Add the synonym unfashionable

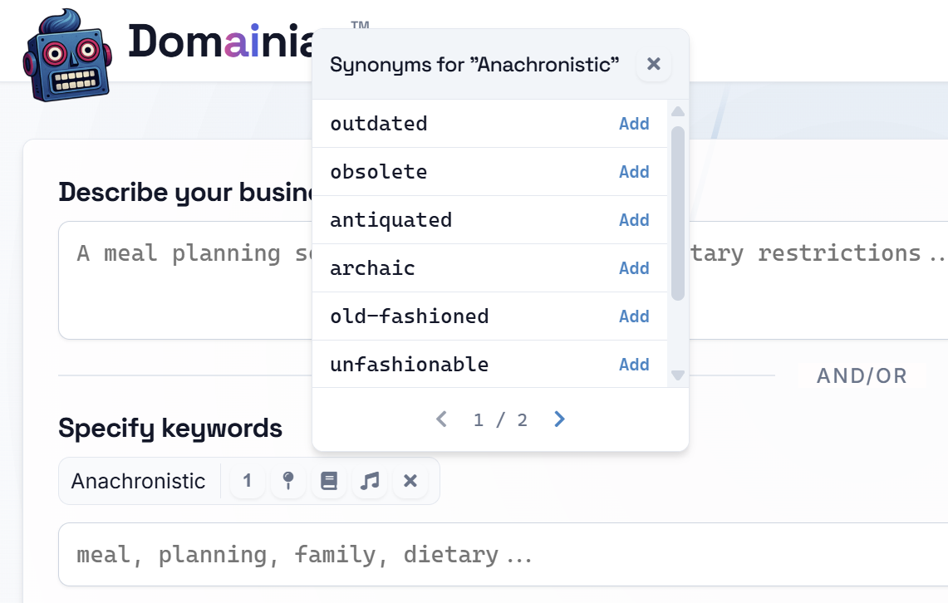tap(634, 364)
